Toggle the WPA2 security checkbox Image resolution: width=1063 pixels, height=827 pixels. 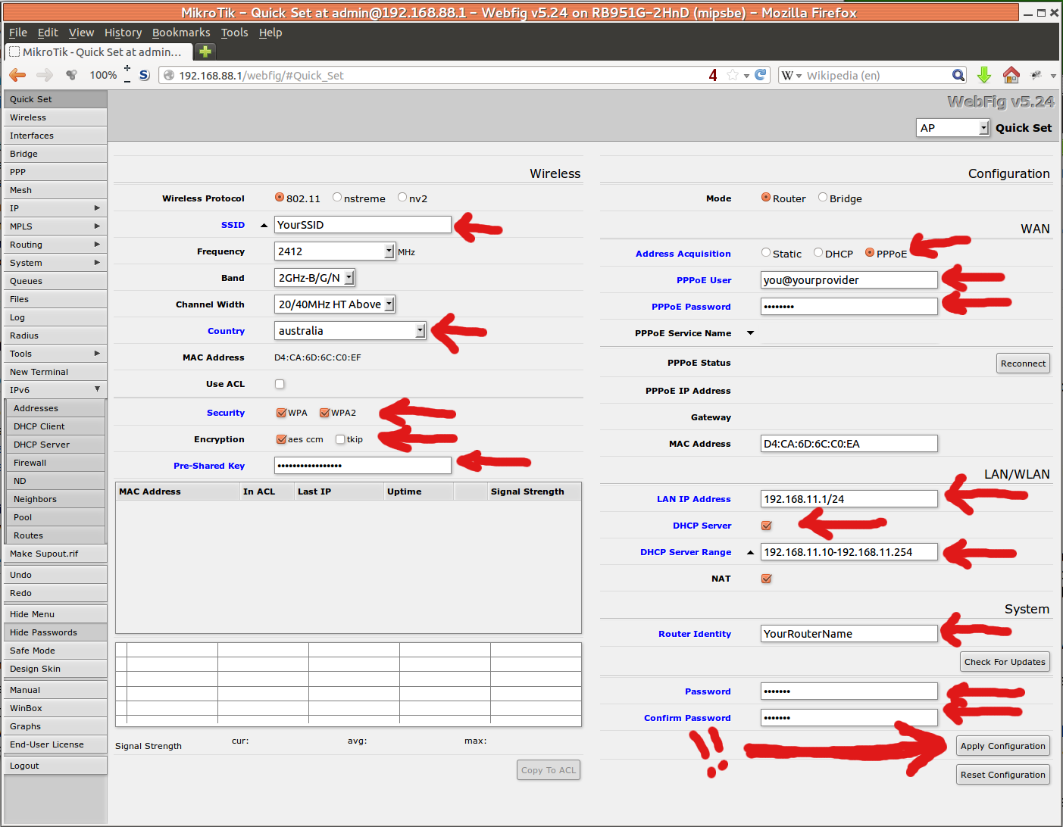click(324, 413)
